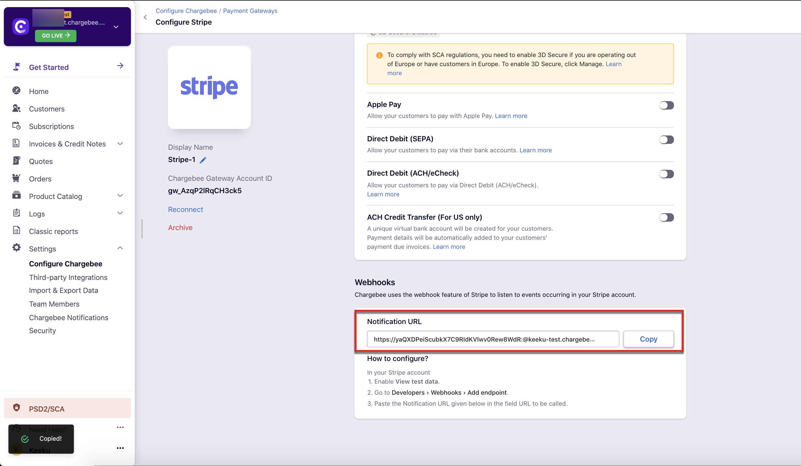Click the Reconnect link
The image size is (801, 466).
(185, 209)
